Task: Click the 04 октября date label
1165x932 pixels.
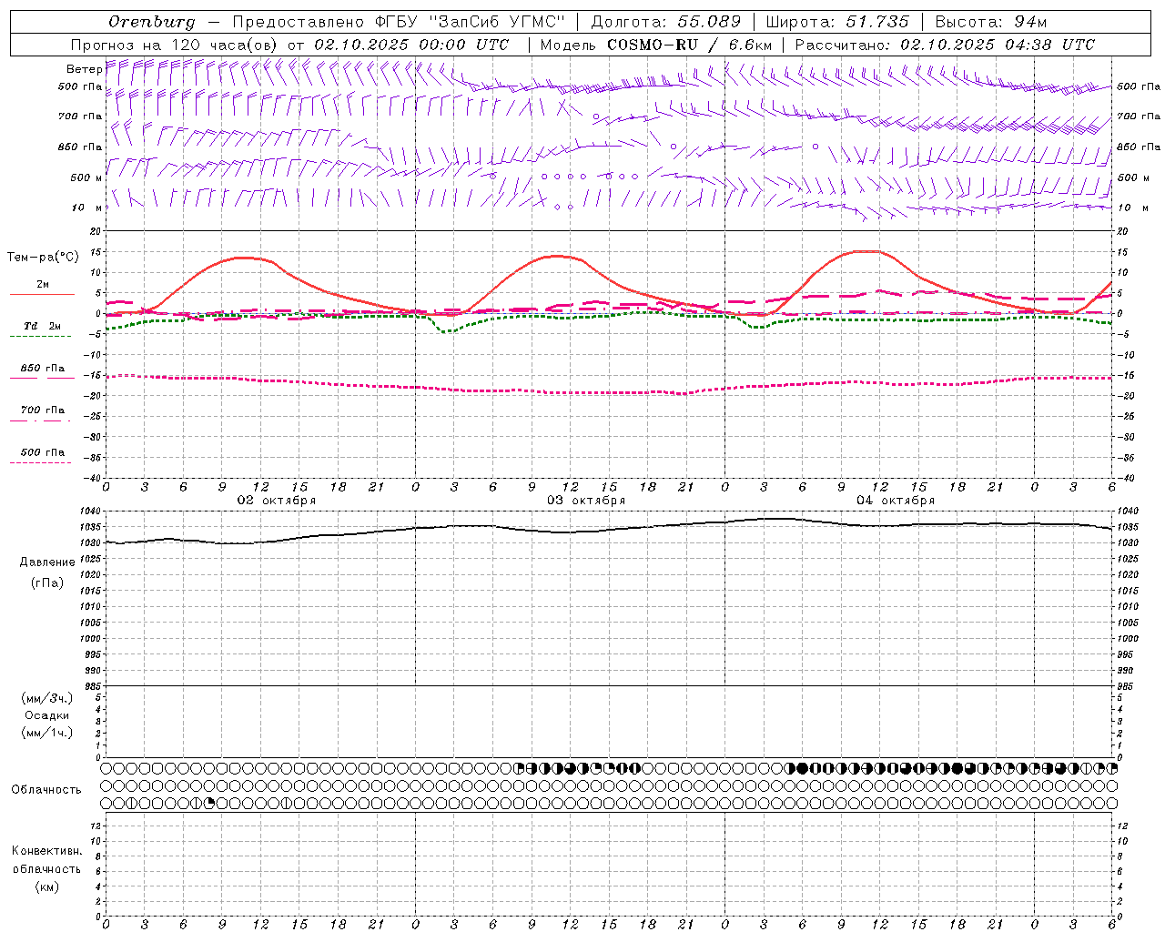Action: 896,501
